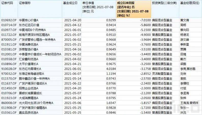
Task: Select fund name 汇安鑫利优选A
Action: pyautogui.click(x=29, y=59)
